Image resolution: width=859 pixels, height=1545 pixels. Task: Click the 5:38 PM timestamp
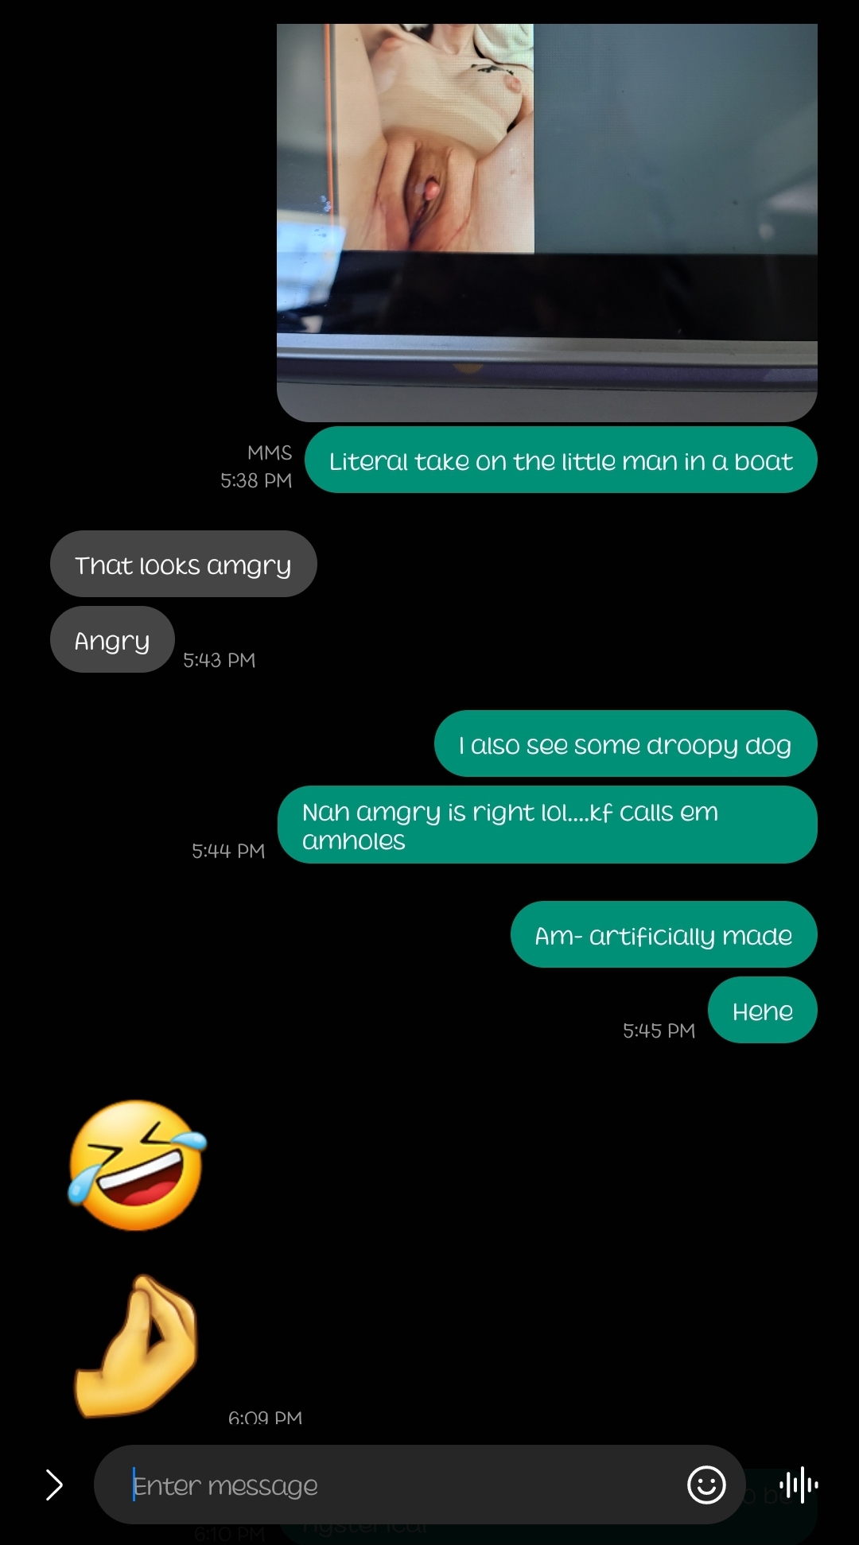tap(256, 480)
